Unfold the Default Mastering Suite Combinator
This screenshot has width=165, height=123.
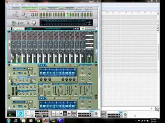coord(9,28)
